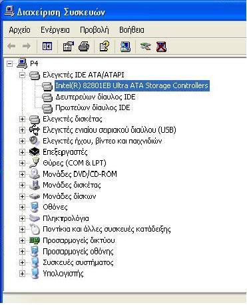Click the Device Manager title bar icon
Image resolution: width=247 pixels, height=305 pixels.
coord(9,11)
